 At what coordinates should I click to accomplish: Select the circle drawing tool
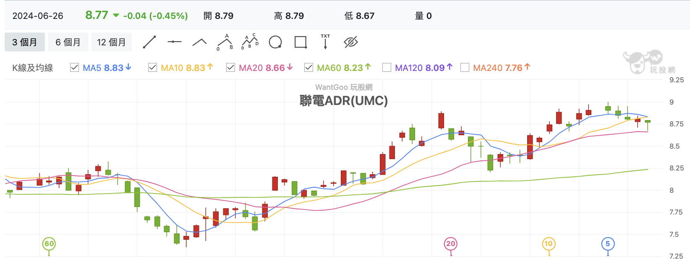point(275,42)
